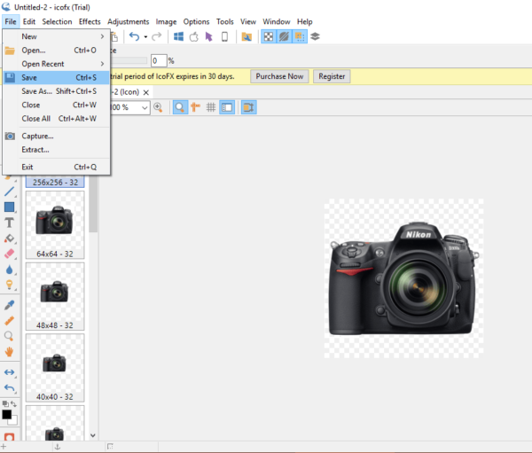Viewport: 532px width, 453px height.
Task: Choose Exit in the File menu
Action: pyautogui.click(x=56, y=167)
